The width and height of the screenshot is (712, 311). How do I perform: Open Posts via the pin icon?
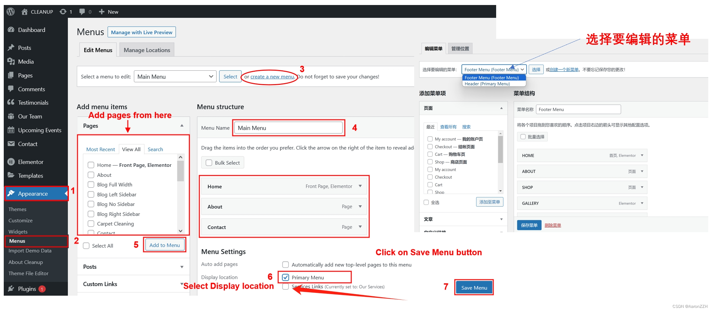tap(11, 48)
